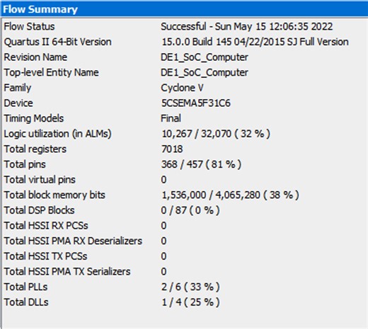Select the Top-level Entity Name value DE1_SoC_Computer
The width and height of the screenshot is (368, 329).
point(205,73)
